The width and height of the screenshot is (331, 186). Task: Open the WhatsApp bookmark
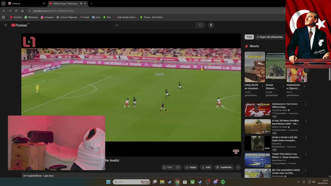coord(31,17)
